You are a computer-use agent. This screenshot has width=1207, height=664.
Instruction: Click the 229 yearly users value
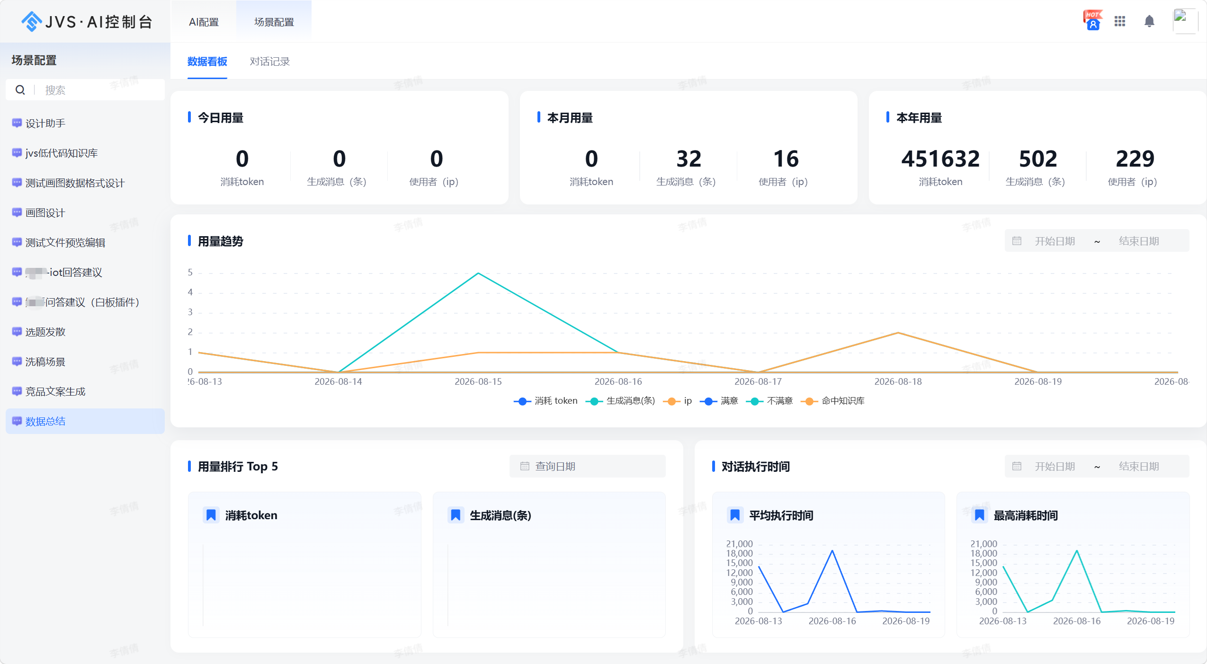click(1135, 159)
